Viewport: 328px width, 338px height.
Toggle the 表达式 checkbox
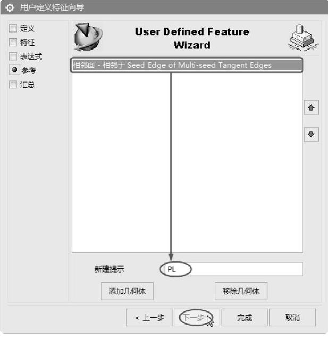pos(13,56)
